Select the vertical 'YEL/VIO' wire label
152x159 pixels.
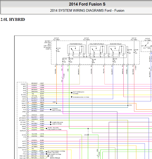(x=104, y=71)
